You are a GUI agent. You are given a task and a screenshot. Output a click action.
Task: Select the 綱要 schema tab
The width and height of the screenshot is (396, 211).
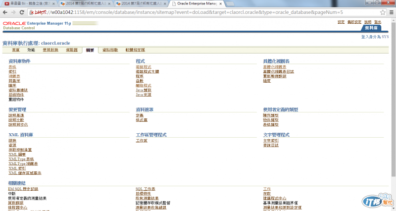90,50
